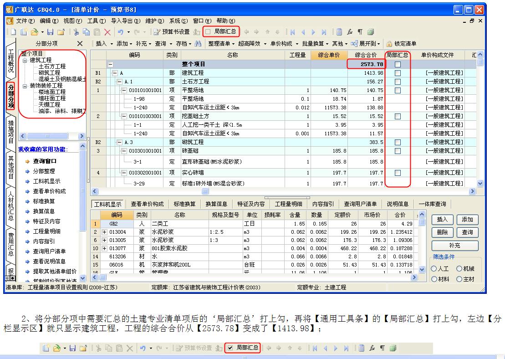This screenshot has width=505, height=359.
Task: Create a new file with the blank page icon
Action: [14, 32]
